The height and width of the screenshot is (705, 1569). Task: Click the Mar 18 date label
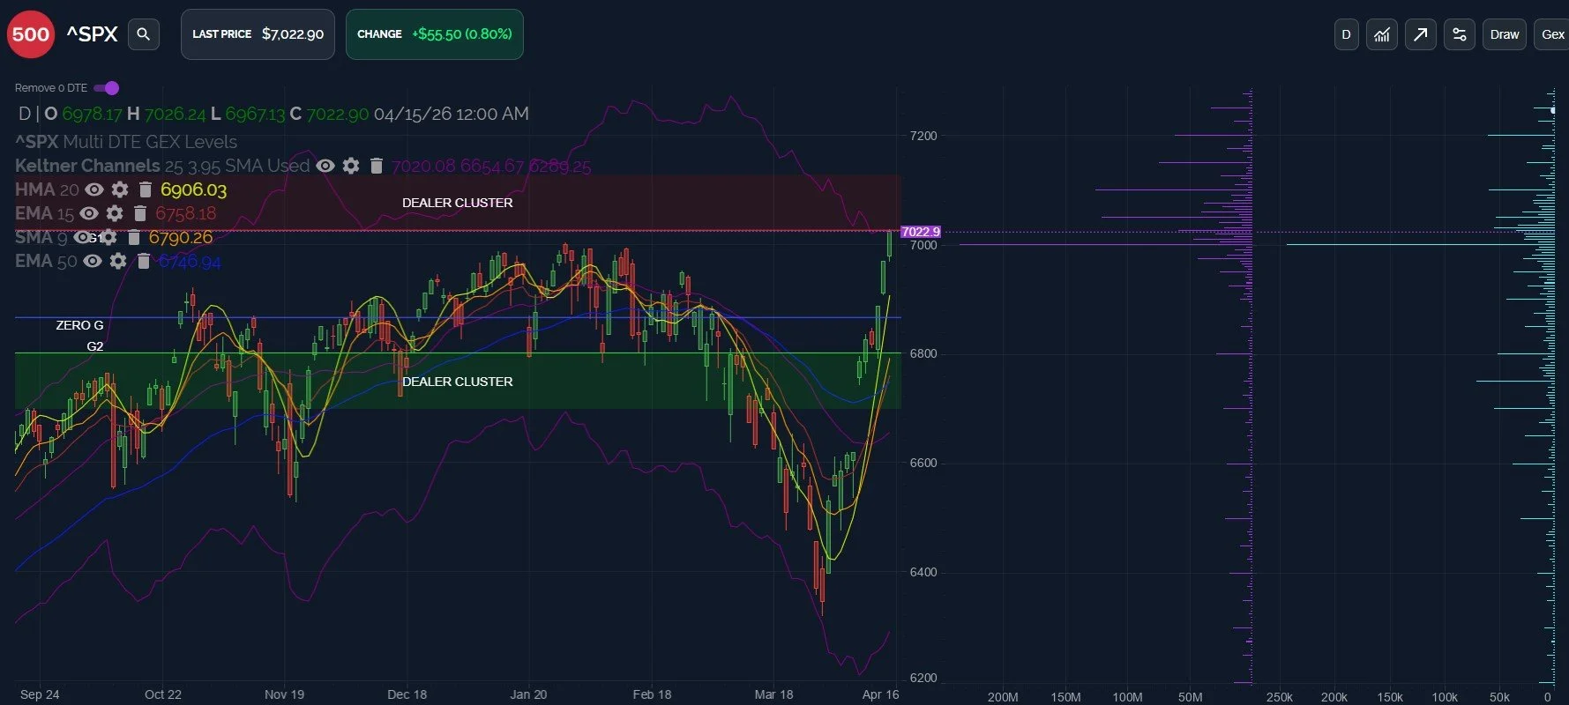[x=773, y=694]
